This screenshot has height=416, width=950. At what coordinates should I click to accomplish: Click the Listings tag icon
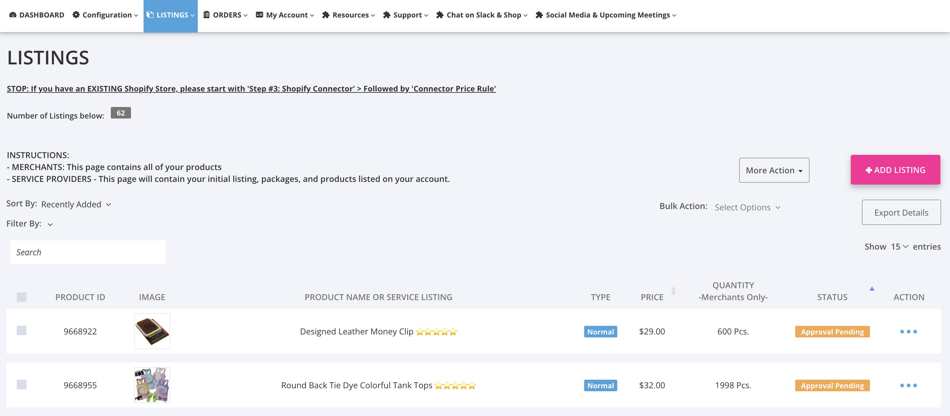150,15
